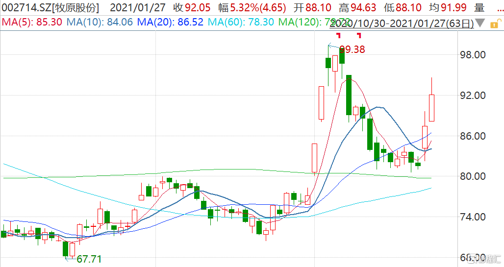Open the date range dropdown triangle
The image size is (504, 267).
click(x=480, y=23)
